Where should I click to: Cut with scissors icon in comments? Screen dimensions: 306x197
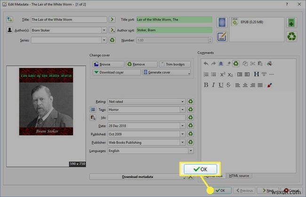253,64
